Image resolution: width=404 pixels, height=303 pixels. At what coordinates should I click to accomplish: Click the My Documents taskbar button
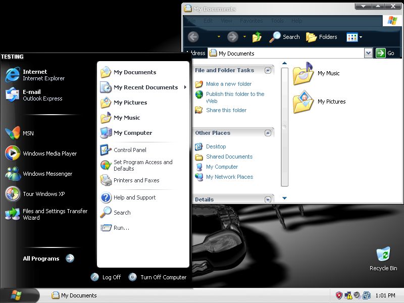tap(74, 295)
